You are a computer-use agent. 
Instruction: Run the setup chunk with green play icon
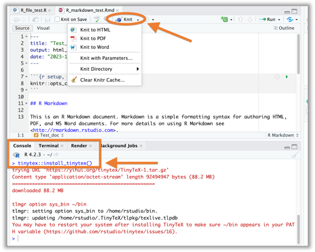tap(286, 77)
